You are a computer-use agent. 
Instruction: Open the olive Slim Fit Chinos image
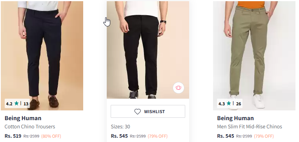click(x=254, y=56)
